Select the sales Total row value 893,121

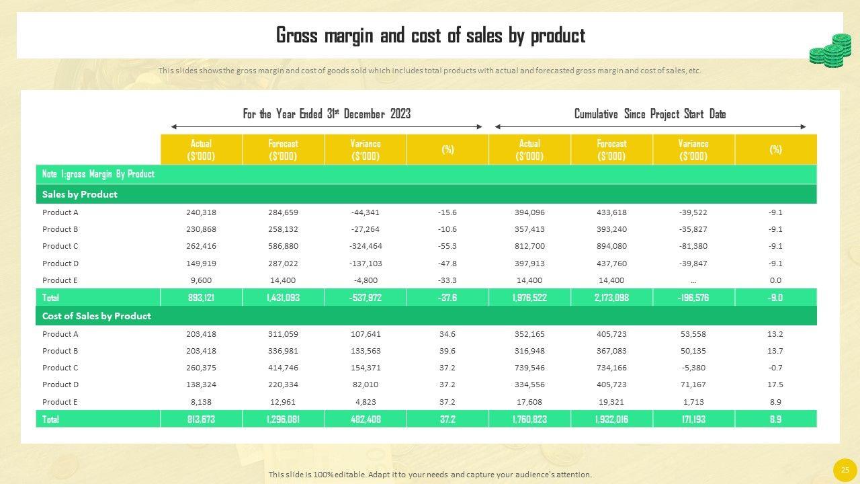pyautogui.click(x=201, y=297)
